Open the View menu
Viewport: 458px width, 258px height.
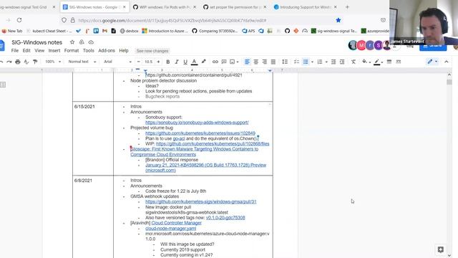(39, 51)
